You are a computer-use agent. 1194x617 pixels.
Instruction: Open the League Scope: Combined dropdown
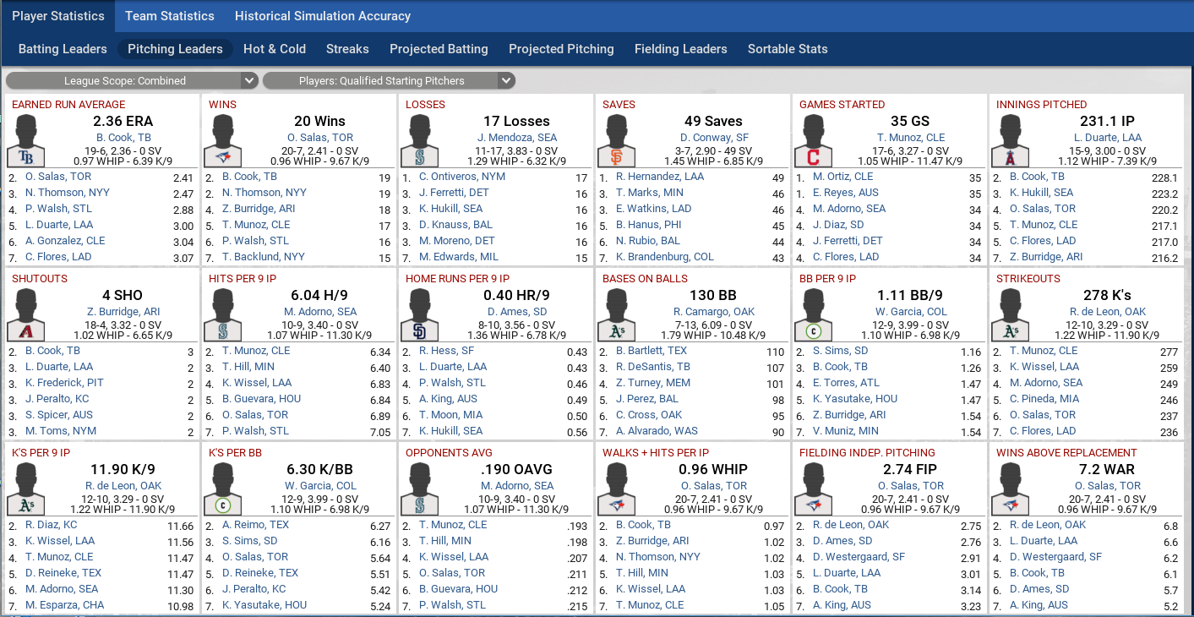(x=131, y=81)
